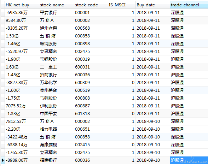
Task: Click the value -1.60亿
Action: click(13, 90)
